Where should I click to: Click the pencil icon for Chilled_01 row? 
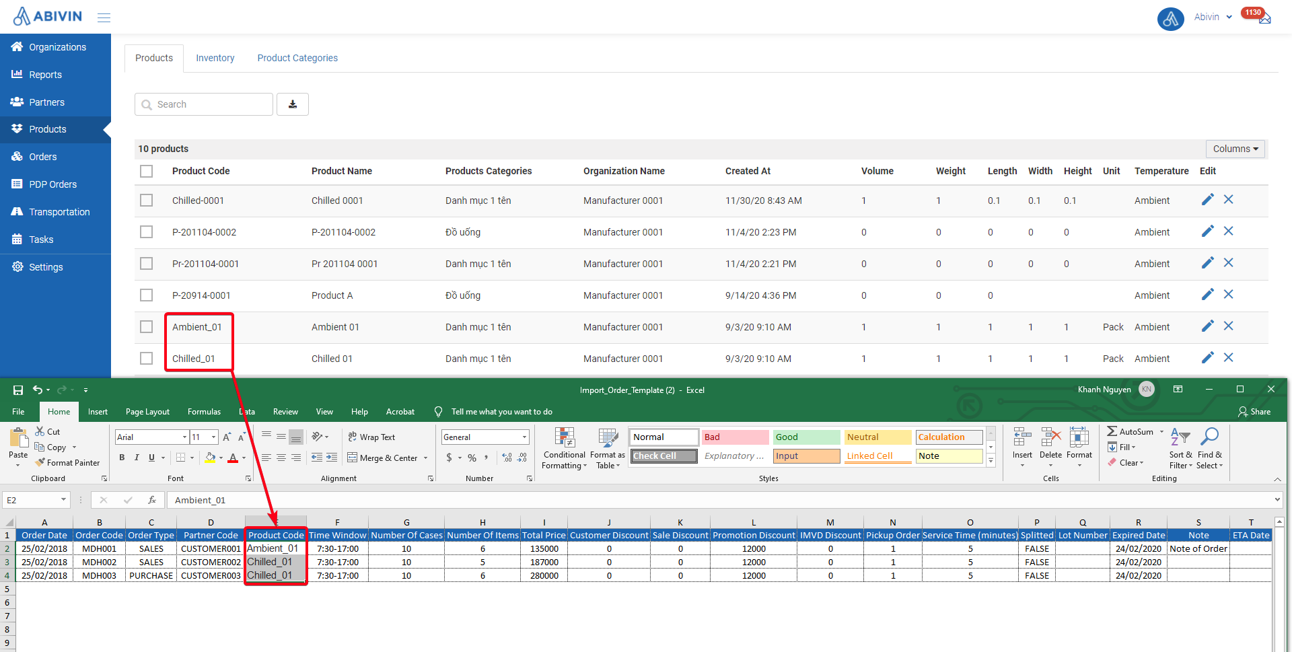1207,358
